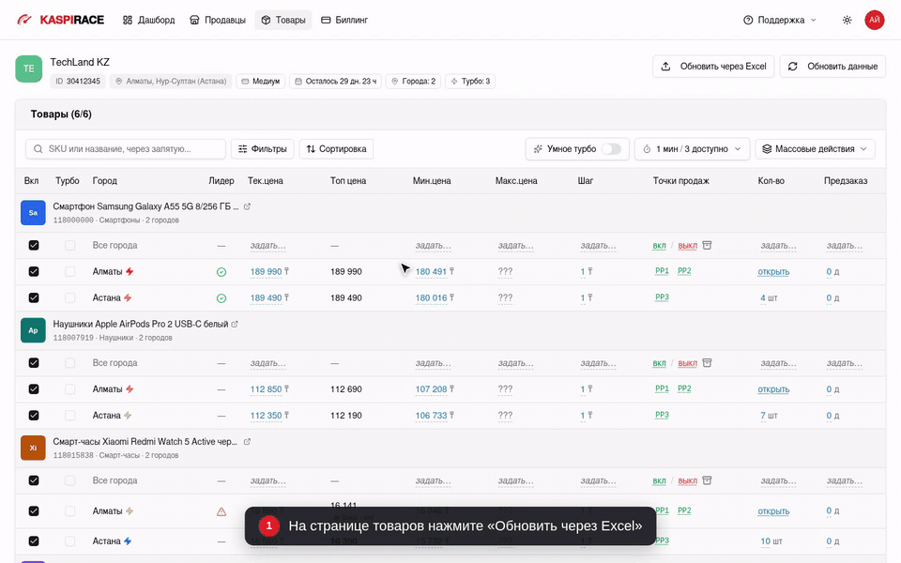Uncheck Вкл for Samsung Алматы row
This screenshot has width=901, height=563.
tap(34, 271)
